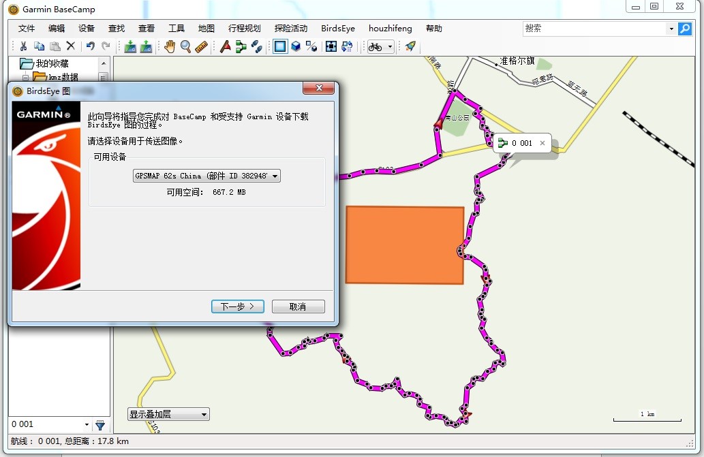Click the data transfer arrows icon

tap(347, 46)
